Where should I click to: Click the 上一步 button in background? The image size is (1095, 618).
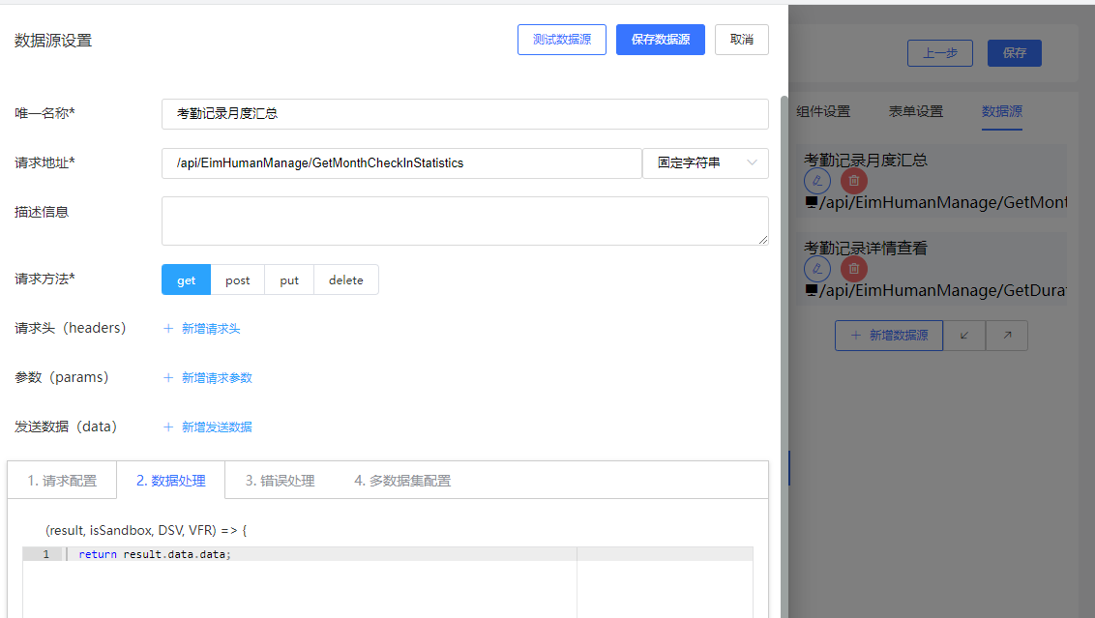point(940,53)
